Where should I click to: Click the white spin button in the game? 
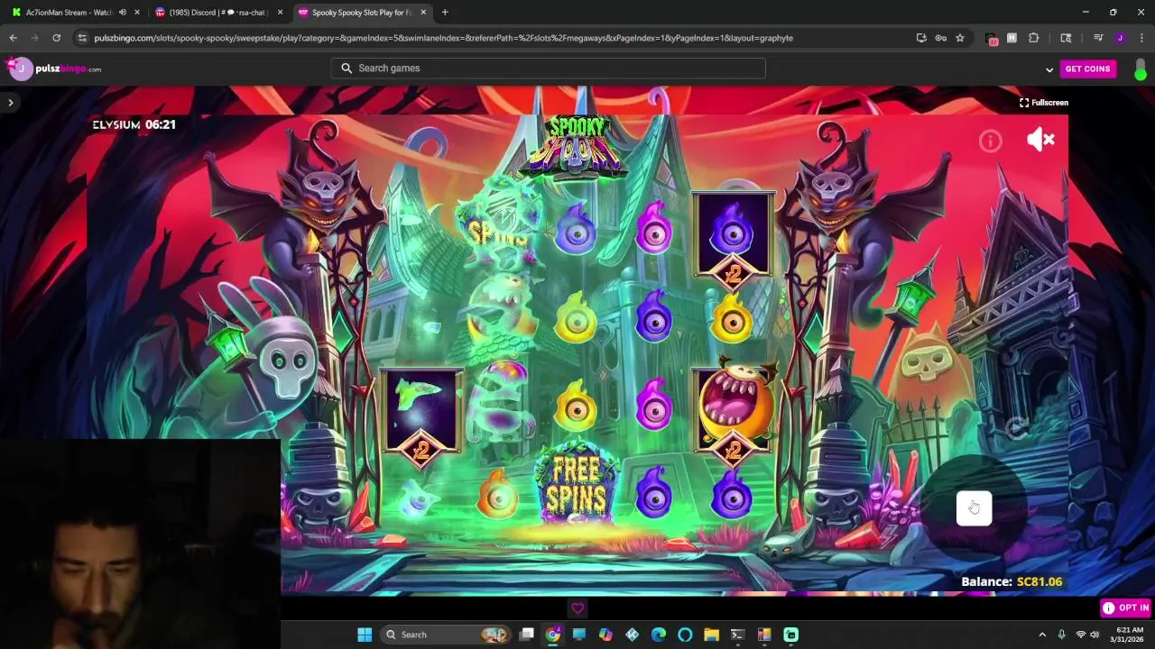tap(974, 508)
